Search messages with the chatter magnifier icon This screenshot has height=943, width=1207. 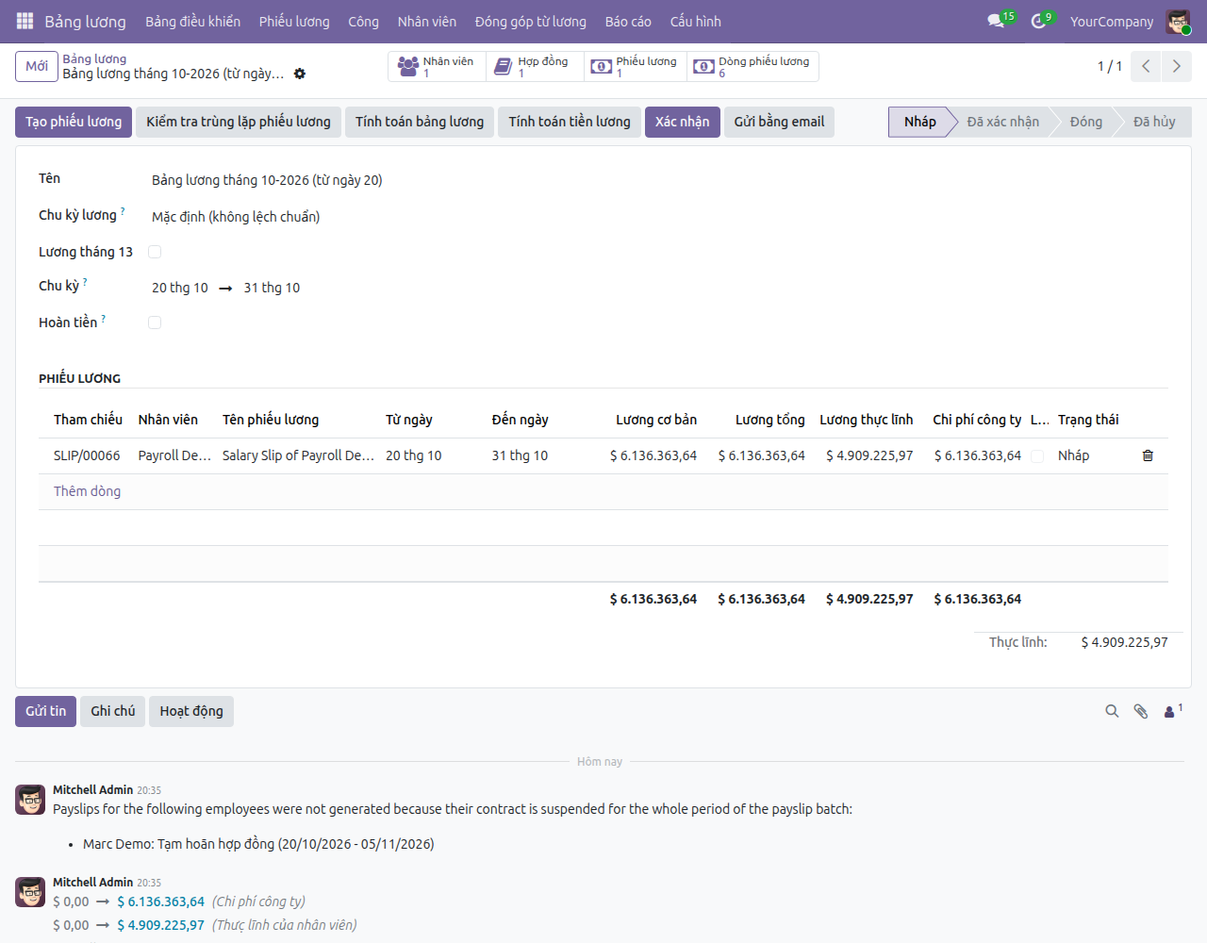coord(1112,711)
